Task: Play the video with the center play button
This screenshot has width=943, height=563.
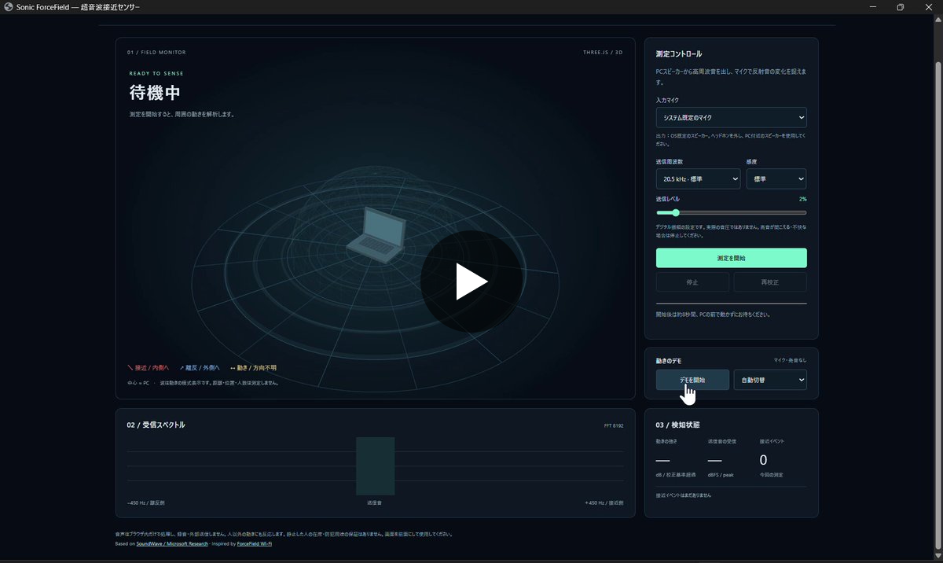Action: tap(472, 281)
